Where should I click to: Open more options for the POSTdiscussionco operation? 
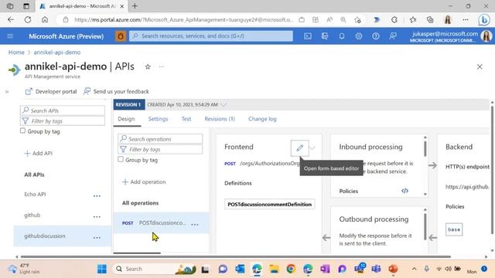click(195, 224)
